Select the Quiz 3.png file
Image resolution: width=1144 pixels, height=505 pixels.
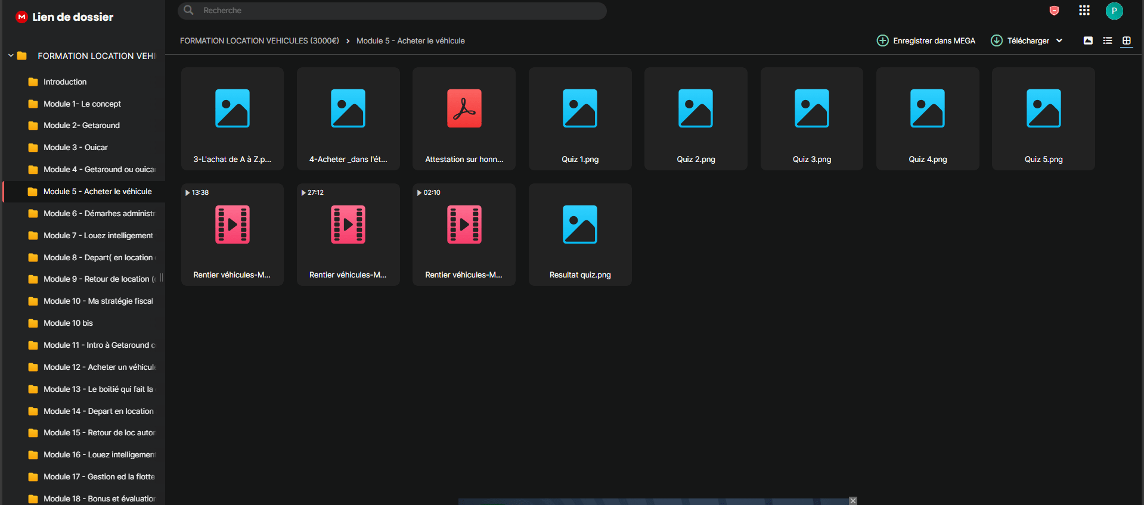(x=812, y=119)
